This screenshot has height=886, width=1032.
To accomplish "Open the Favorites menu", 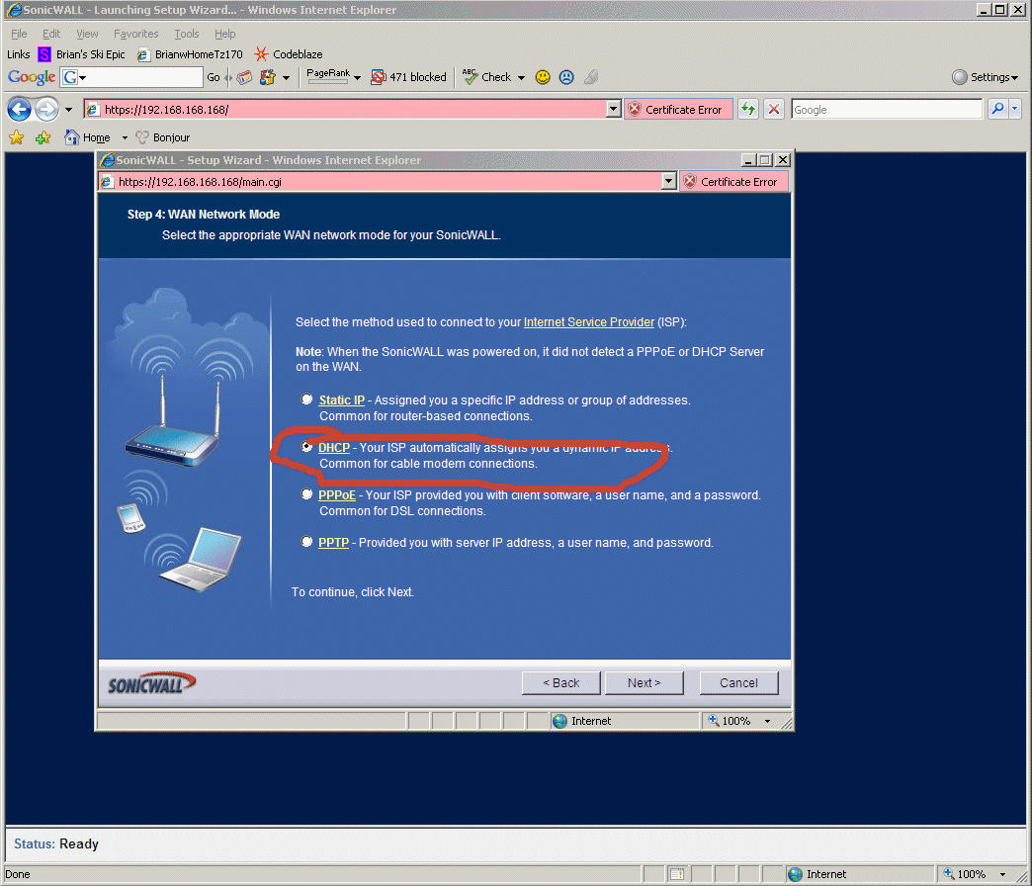I will (136, 34).
